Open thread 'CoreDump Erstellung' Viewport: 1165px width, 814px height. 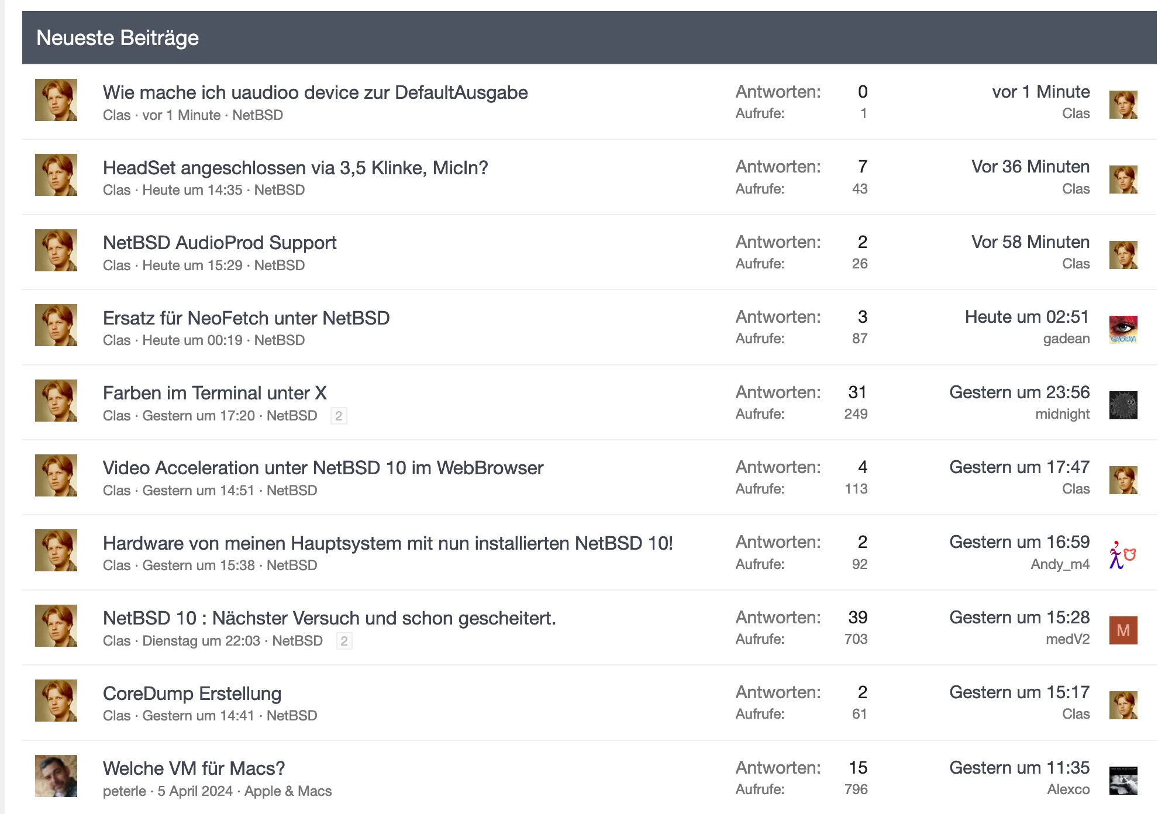(x=192, y=694)
